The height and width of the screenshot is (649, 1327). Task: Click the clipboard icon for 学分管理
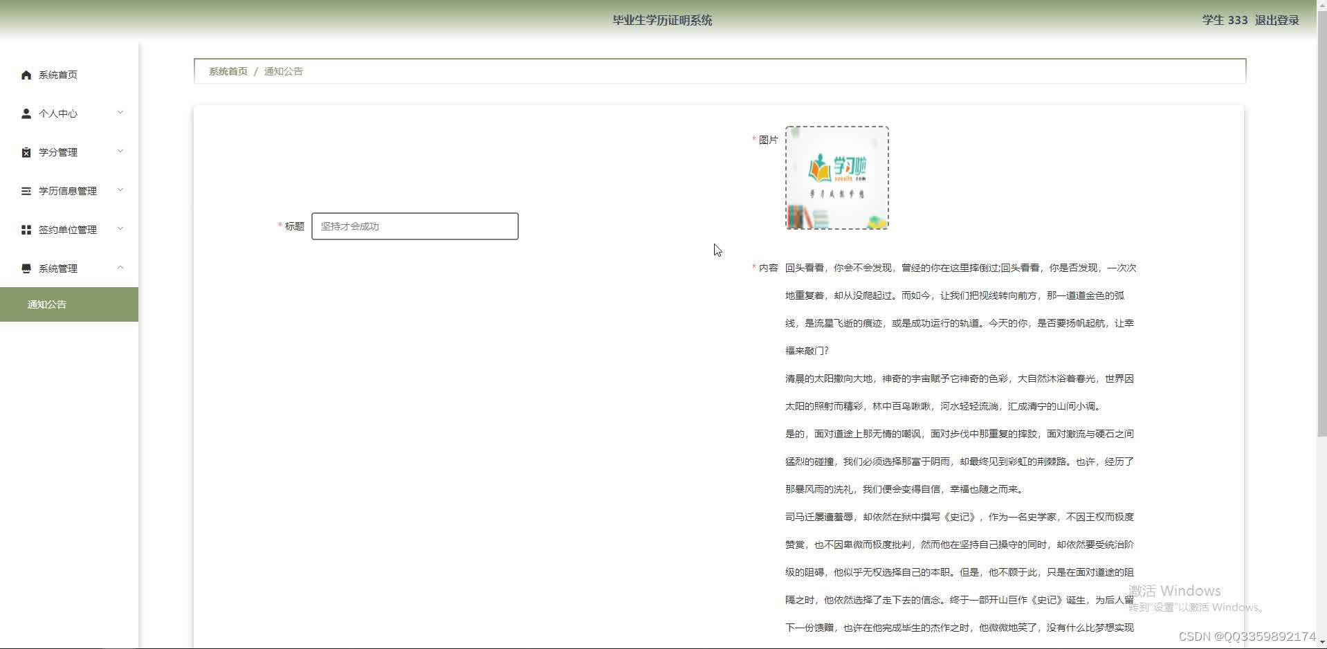click(x=26, y=152)
